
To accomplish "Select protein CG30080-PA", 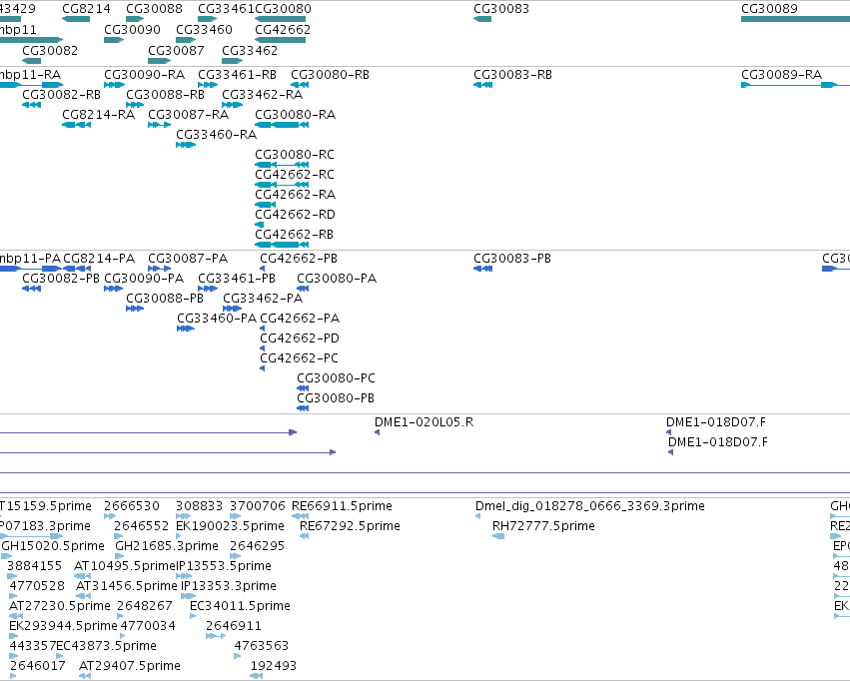I will pos(337,279).
